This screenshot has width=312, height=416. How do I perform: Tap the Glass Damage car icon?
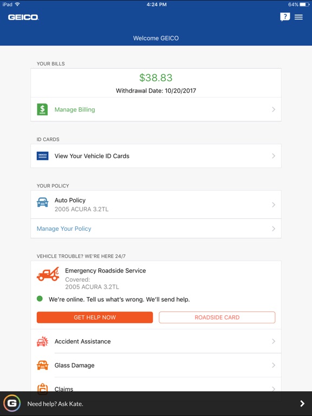click(42, 365)
